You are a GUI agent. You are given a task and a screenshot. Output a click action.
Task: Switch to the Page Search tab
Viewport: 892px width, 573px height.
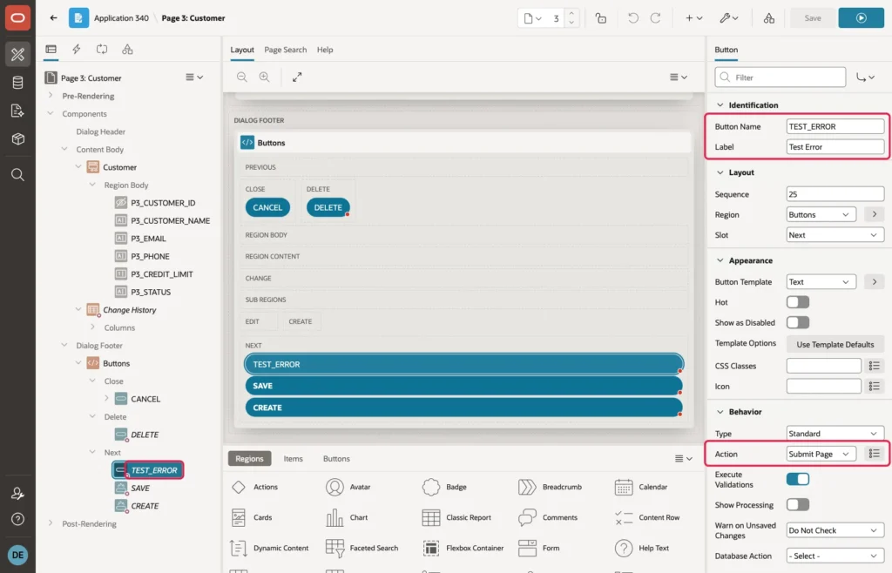(285, 50)
